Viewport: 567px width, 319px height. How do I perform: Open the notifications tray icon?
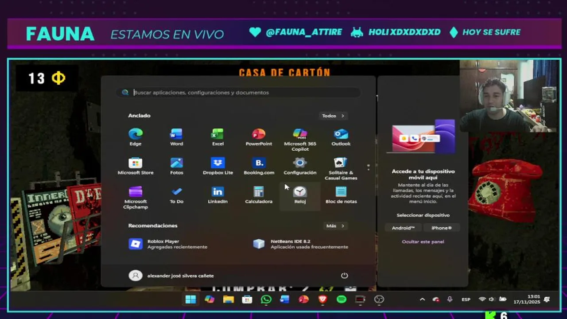pyautogui.click(x=547, y=300)
